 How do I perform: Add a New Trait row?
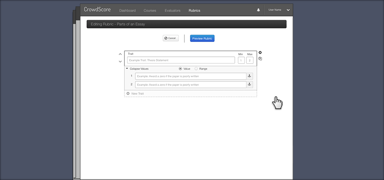pos(190,94)
